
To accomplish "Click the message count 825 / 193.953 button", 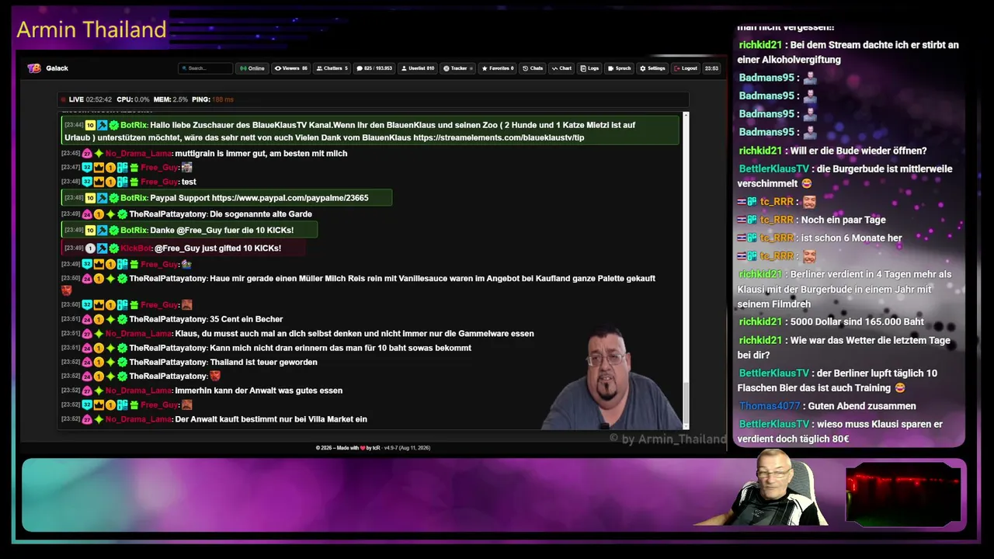I will pyautogui.click(x=374, y=68).
